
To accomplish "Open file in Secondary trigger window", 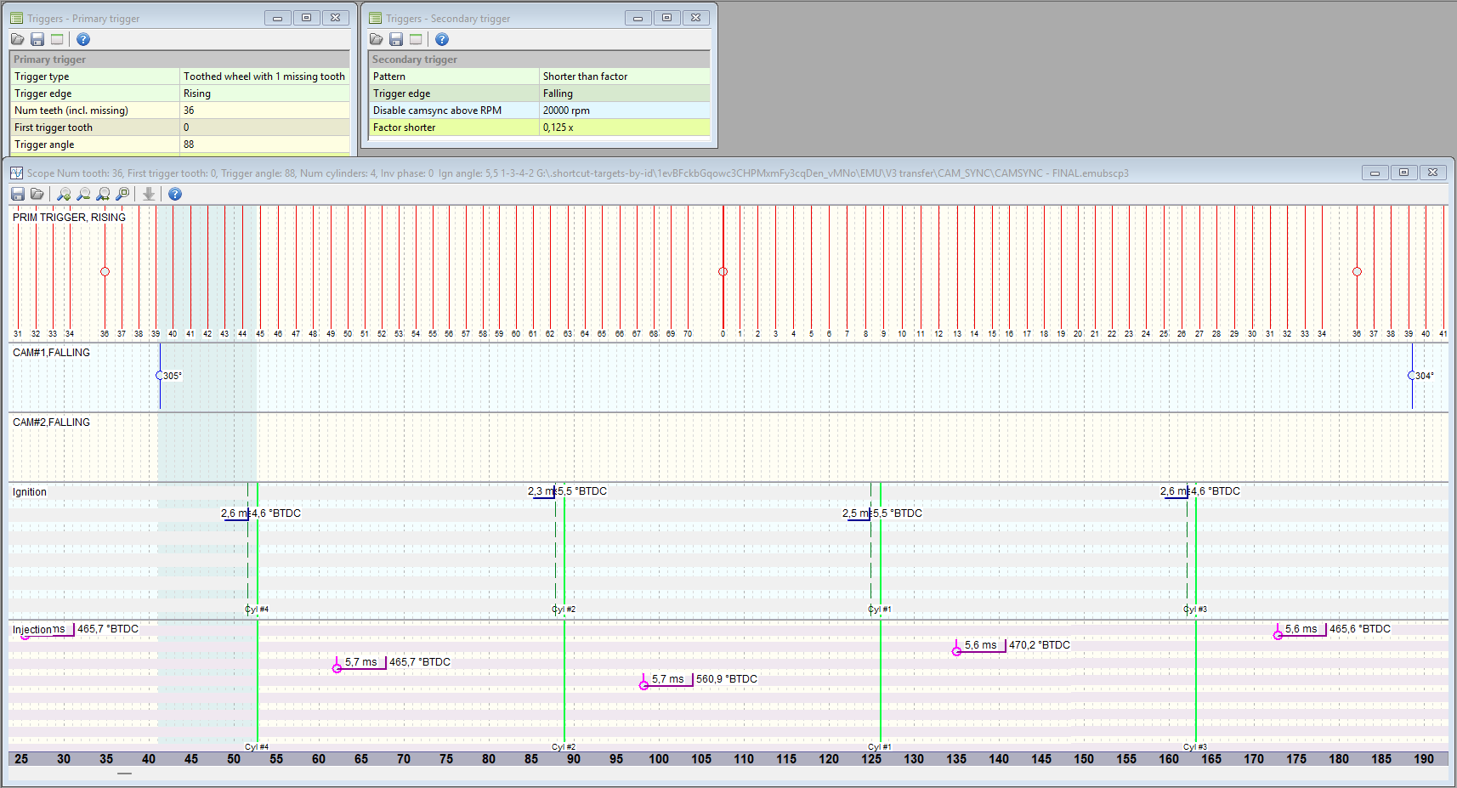I will (376, 39).
